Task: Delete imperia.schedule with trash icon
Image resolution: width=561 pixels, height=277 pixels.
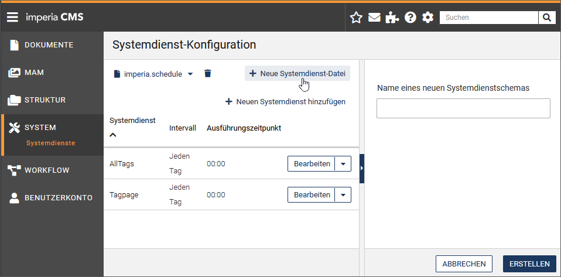Action: tap(208, 74)
